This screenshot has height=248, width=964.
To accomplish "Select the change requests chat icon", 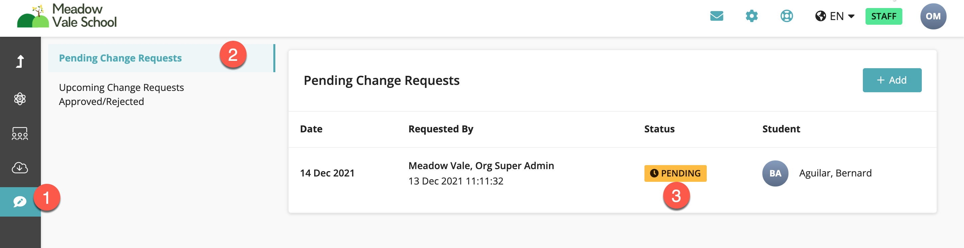I will (20, 202).
